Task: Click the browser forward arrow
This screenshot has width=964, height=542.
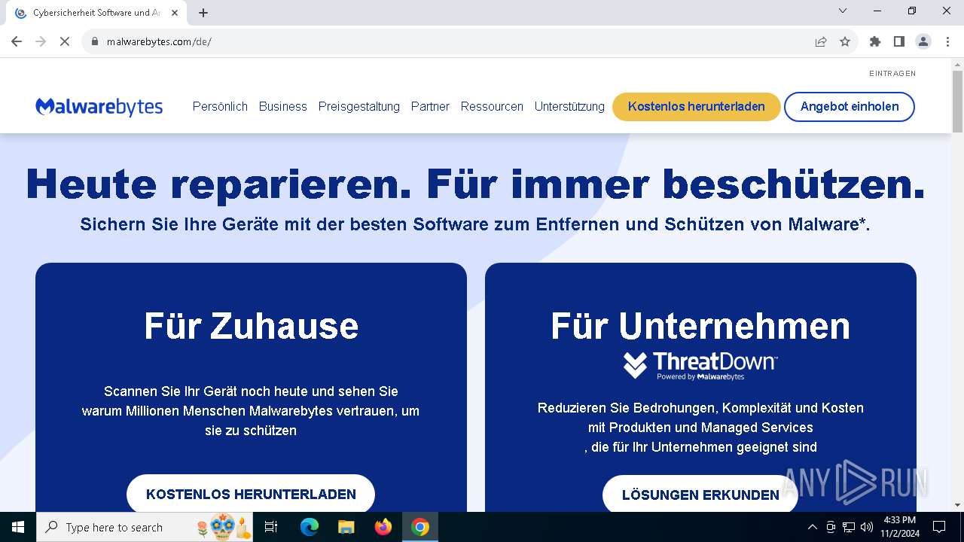Action: [x=41, y=41]
